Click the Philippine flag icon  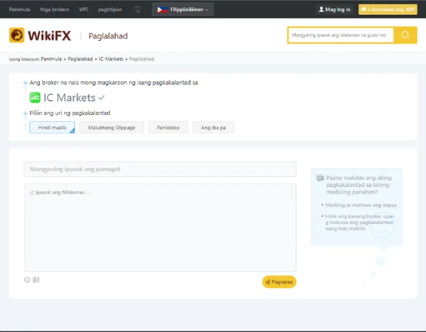pos(163,10)
